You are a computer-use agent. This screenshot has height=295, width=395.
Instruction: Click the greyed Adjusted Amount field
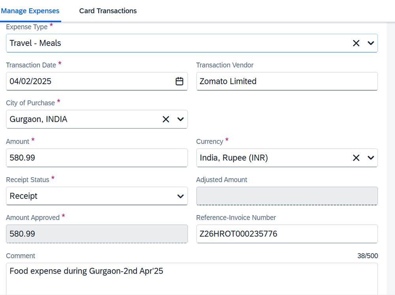coord(287,196)
